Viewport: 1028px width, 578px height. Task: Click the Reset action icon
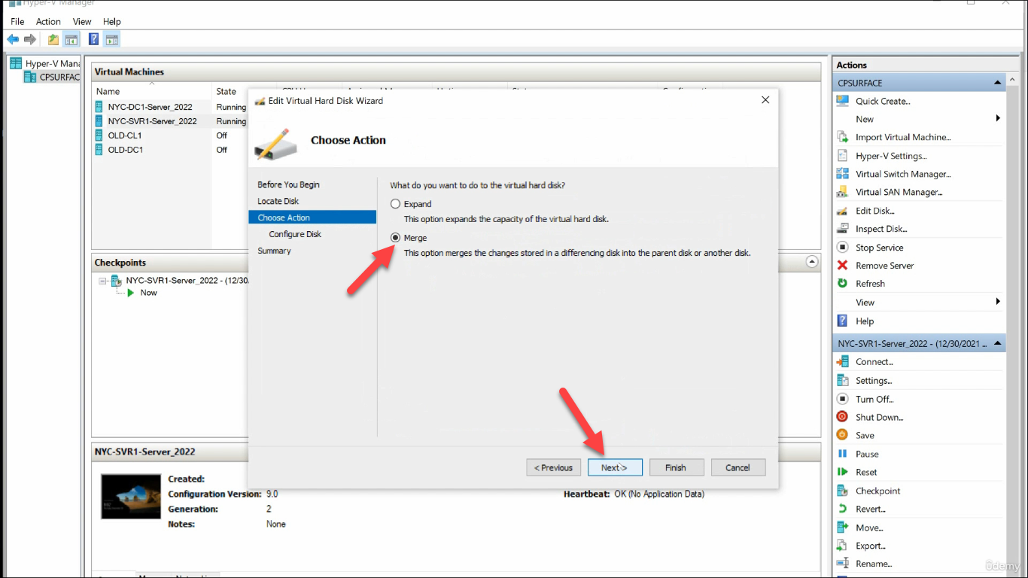pyautogui.click(x=843, y=472)
